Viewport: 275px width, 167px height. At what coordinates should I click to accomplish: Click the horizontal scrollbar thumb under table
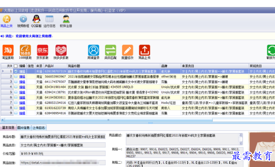pos(108,120)
